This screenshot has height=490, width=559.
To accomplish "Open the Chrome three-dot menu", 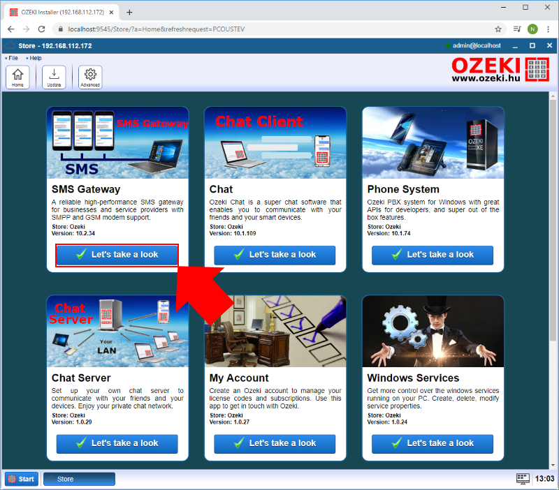I will point(548,29).
